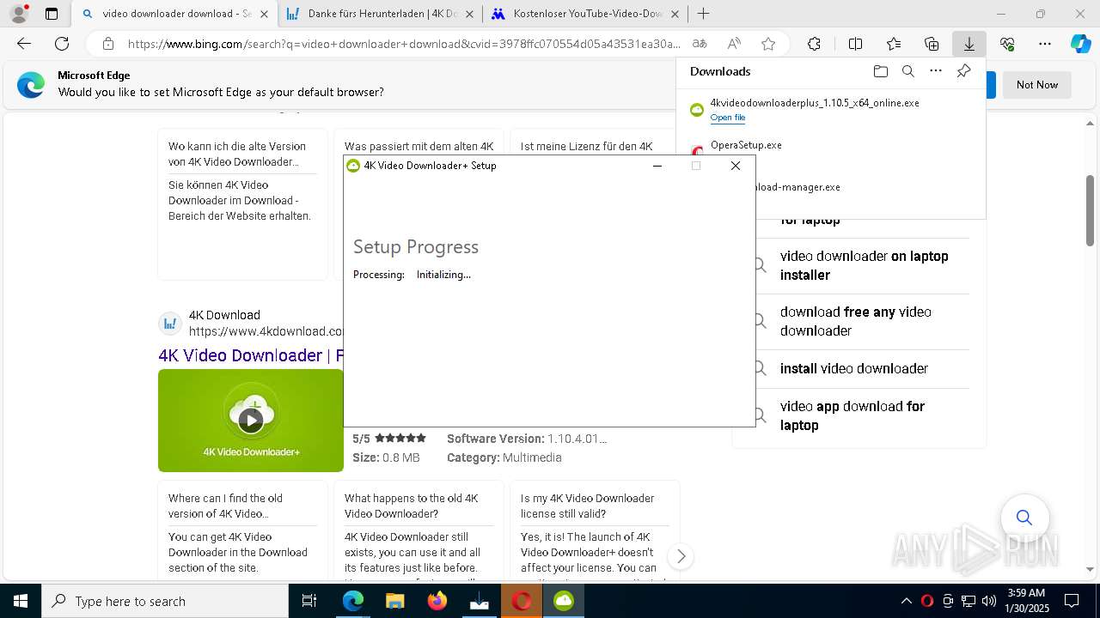Click the taskbar search box
1100x618 pixels.
[165, 601]
